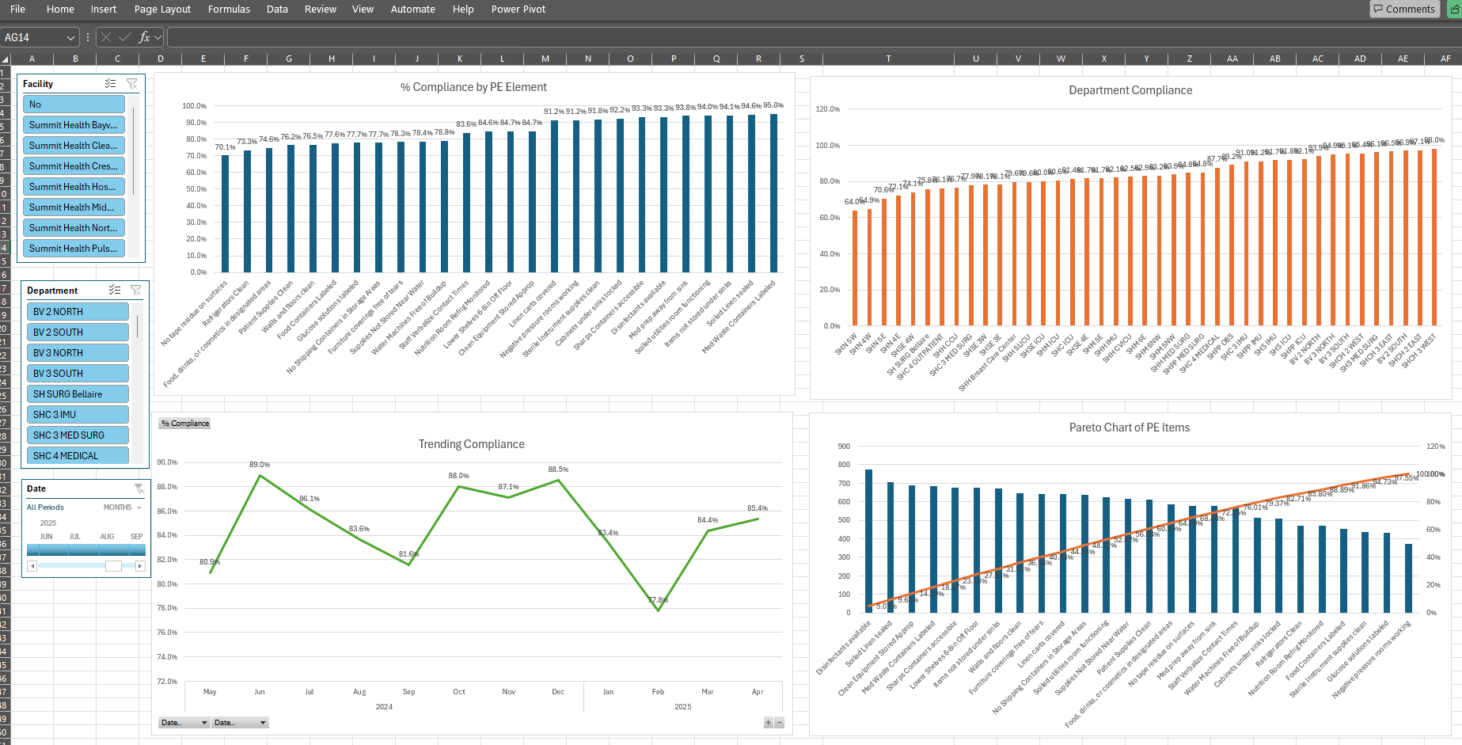Click the % Compliance field button
1462x745 pixels.
click(184, 423)
